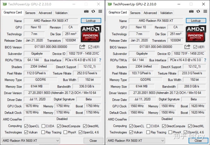The image size is (210, 145).
Task: Click Subvendor Gigabyte field in right window
Action: [x=142, y=54]
